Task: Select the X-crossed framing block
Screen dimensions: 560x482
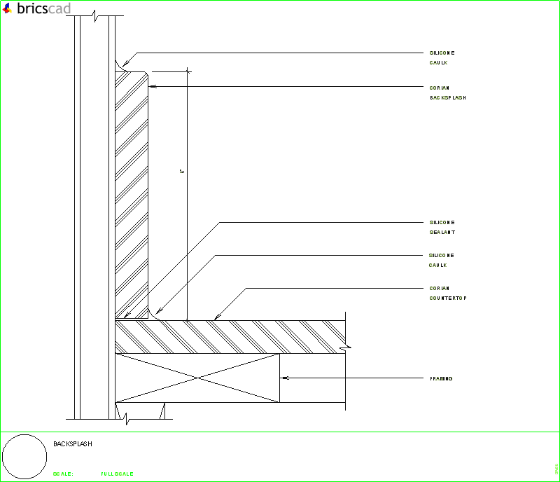Action: point(197,378)
